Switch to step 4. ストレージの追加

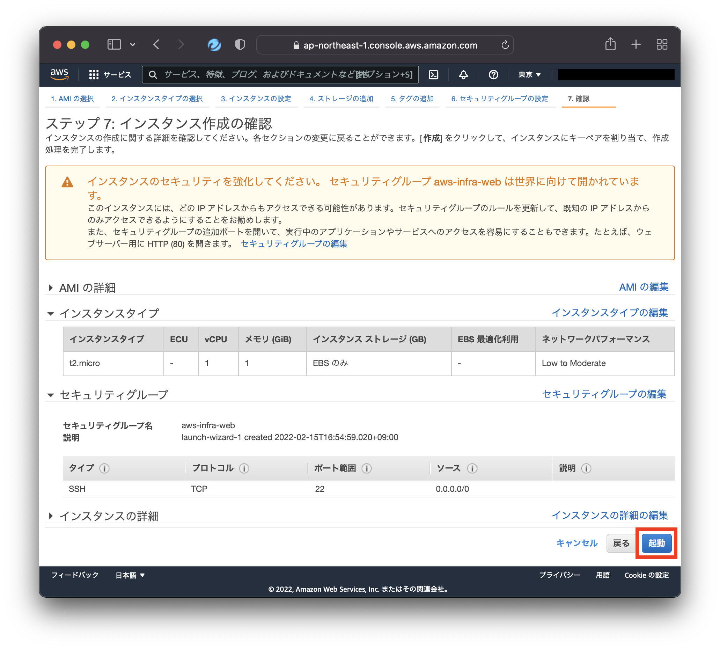[341, 99]
